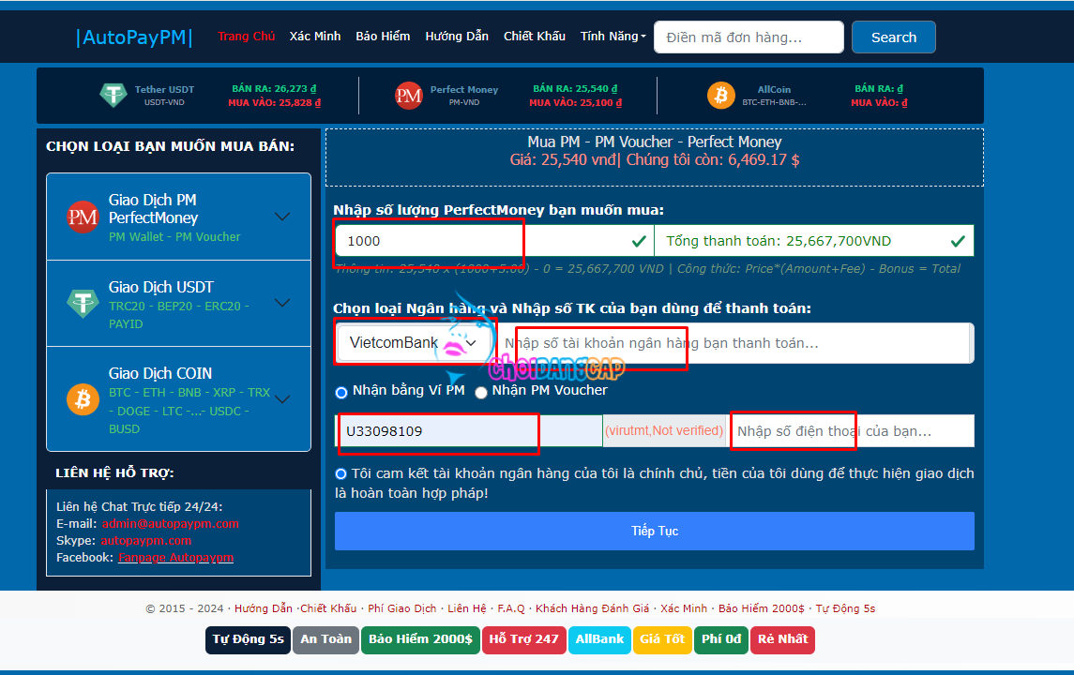Expand the Giao Dịch PM PerfectMoney section

click(282, 217)
